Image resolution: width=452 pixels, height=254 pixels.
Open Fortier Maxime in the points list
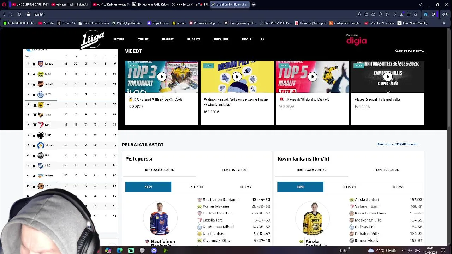(216, 206)
